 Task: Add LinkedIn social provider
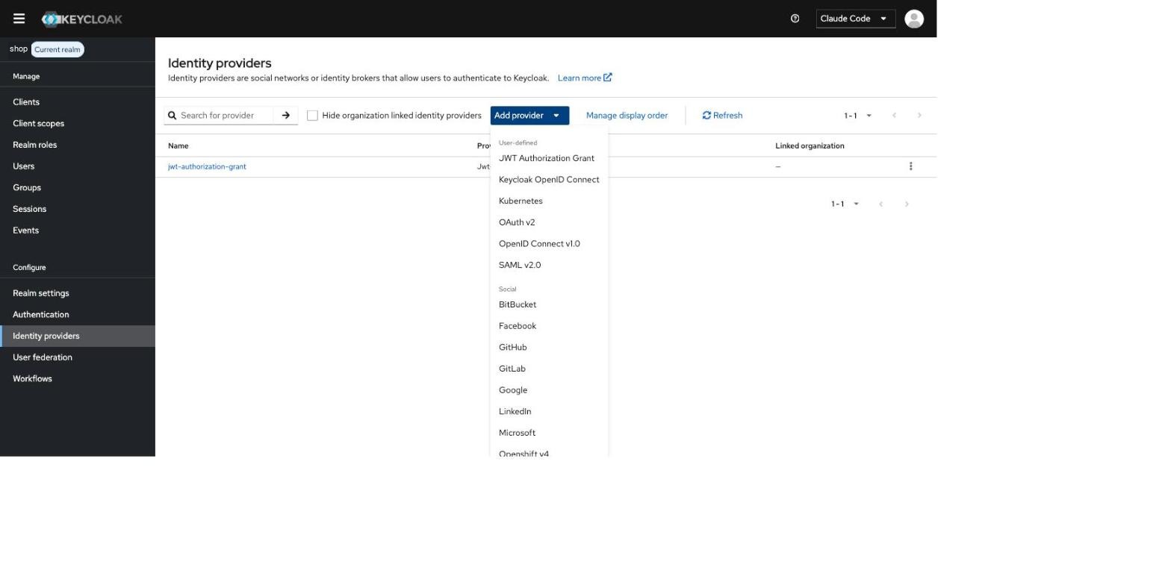click(549, 412)
